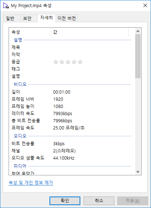Select the 오디오 샘플 속도 label
151x208 pixels.
point(28,158)
